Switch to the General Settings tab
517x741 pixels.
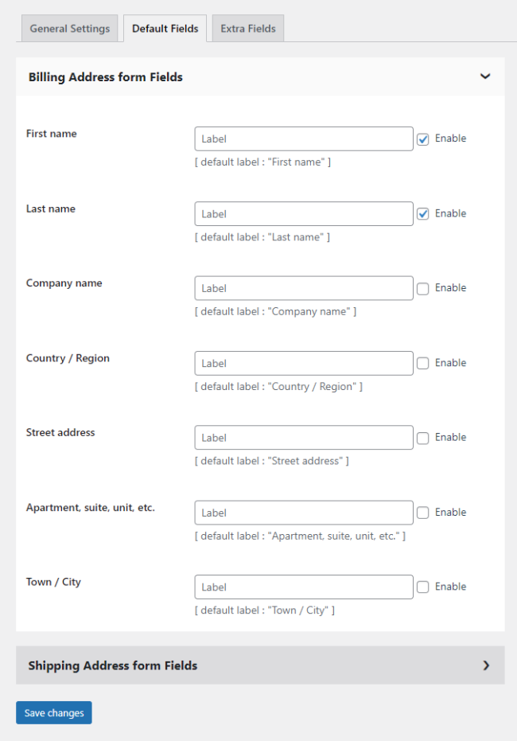pos(70,29)
